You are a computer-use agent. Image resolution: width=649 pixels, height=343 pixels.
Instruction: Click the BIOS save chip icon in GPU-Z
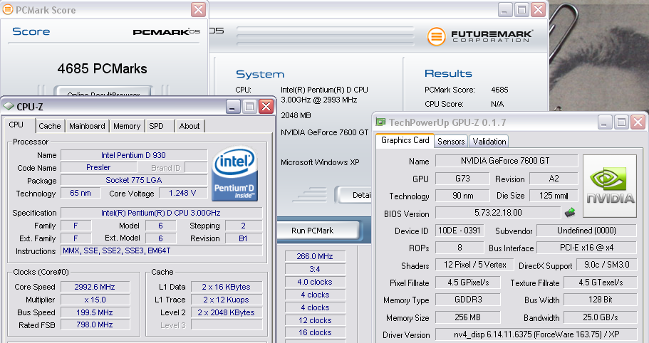pos(570,213)
